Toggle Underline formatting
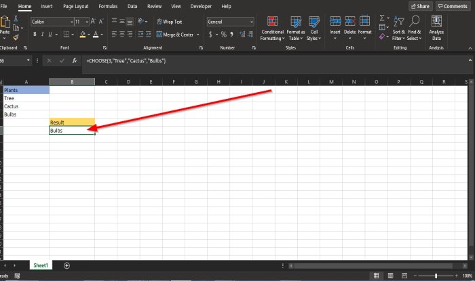Screen dimensions: 475x281 point(50,35)
